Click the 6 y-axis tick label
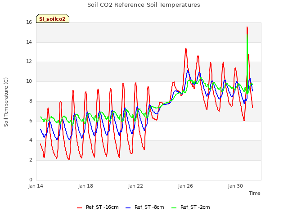Image resolution: width=288 pixels, height=216 pixels. pos(31,121)
